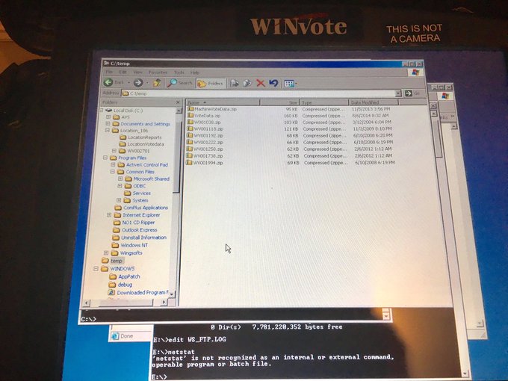Select WV001994.zip file icon
508x381 pixels.
pos(189,163)
